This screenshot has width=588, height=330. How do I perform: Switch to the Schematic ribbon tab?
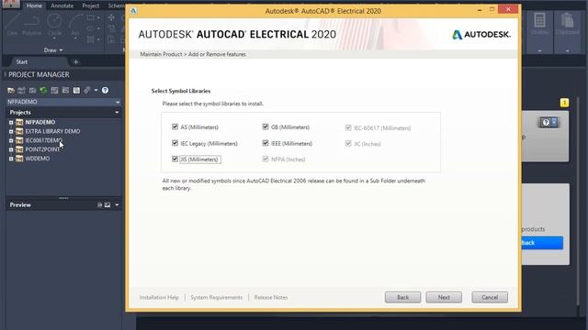116,5
